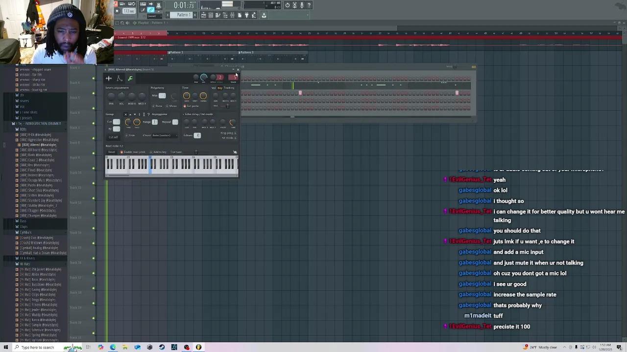This screenshot has width=627, height=352.
Task: Click the microphone recording icon in top bar
Action: click(302, 5)
